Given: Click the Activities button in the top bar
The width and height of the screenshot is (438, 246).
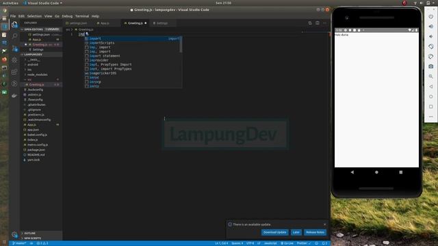Looking at the screenshot, I should pyautogui.click(x=10, y=3).
